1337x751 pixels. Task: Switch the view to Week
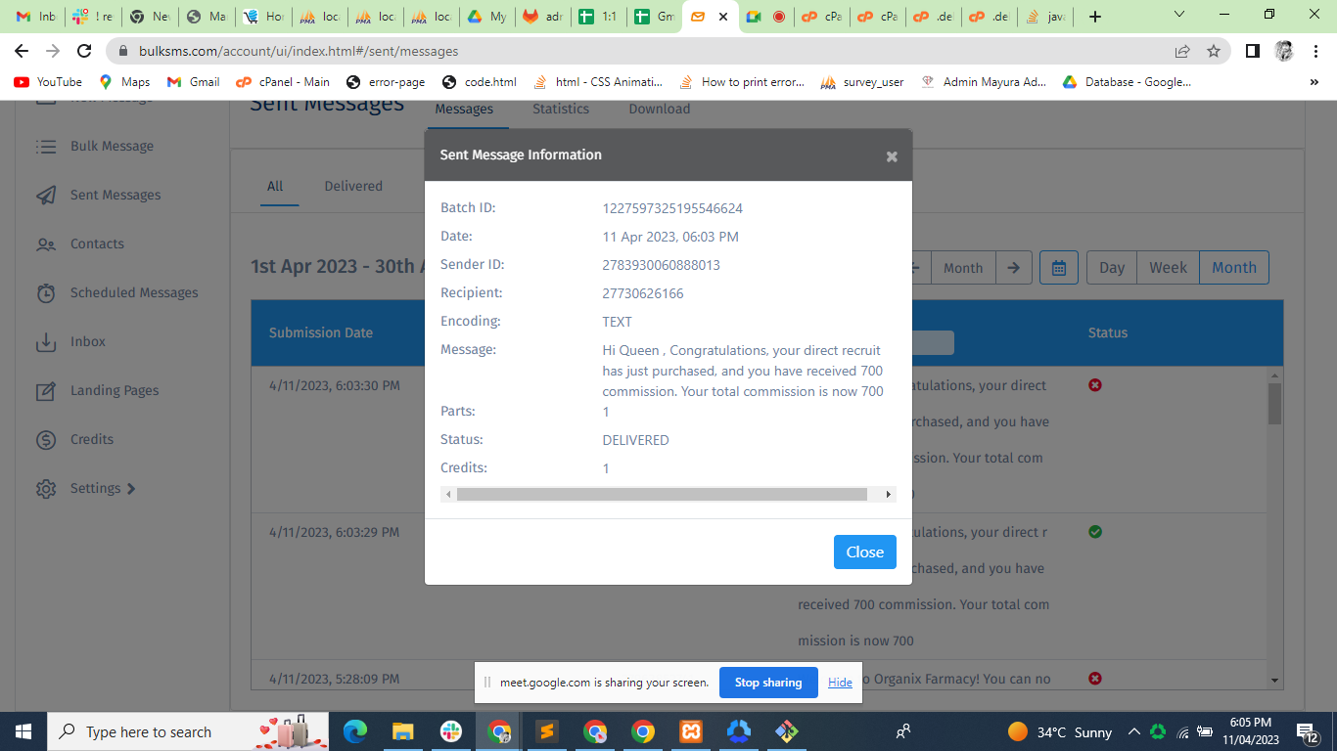[1168, 268]
